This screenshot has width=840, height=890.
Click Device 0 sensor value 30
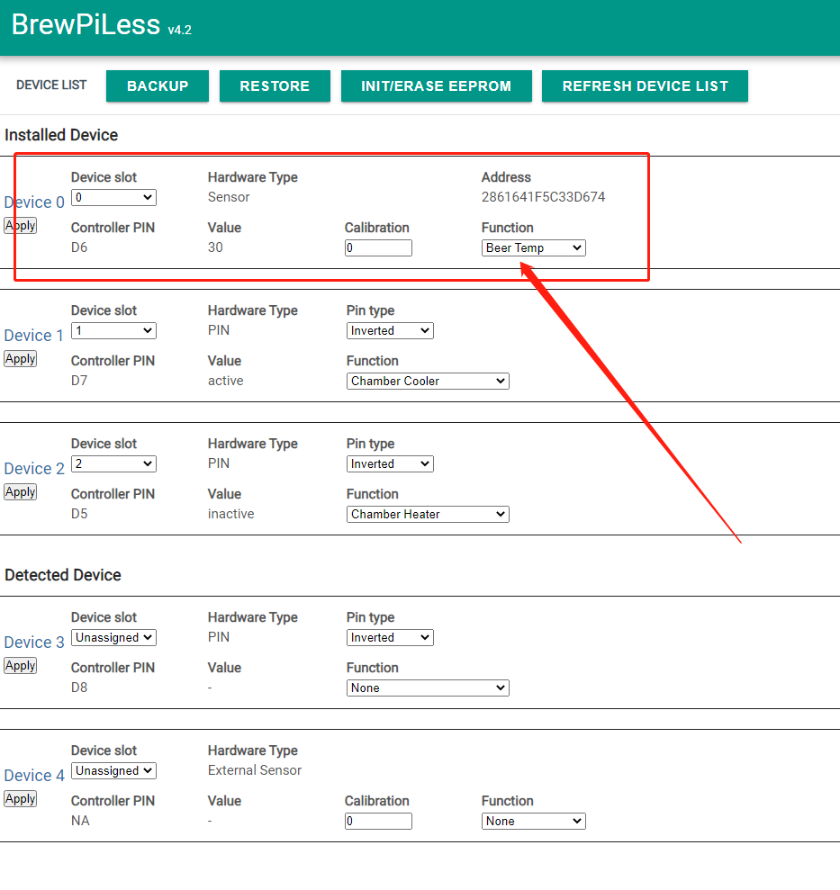215,247
